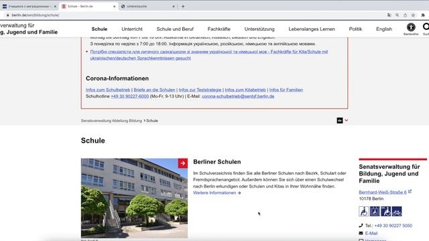Click the external link icon beside Bernhard-Weiß-Straße 6
Viewport: 429px width, 241px height.
coord(410,192)
